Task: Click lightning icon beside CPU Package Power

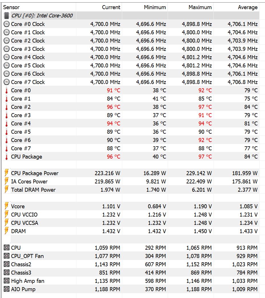Action: [7, 173]
